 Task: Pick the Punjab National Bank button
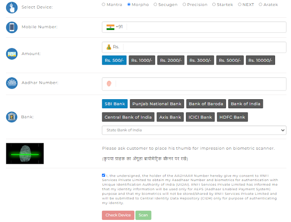click(157, 104)
